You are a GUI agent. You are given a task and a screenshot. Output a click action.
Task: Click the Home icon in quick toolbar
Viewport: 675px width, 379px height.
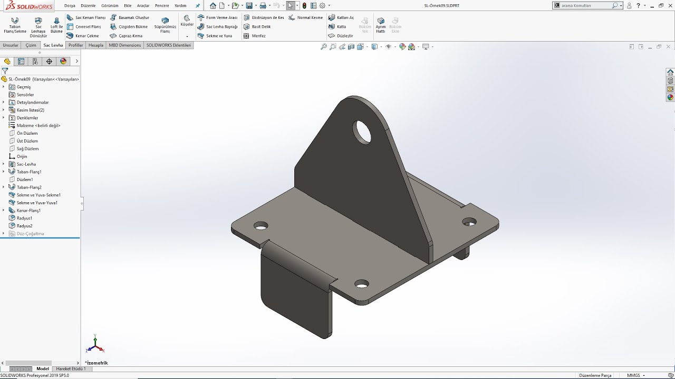[x=213, y=5]
